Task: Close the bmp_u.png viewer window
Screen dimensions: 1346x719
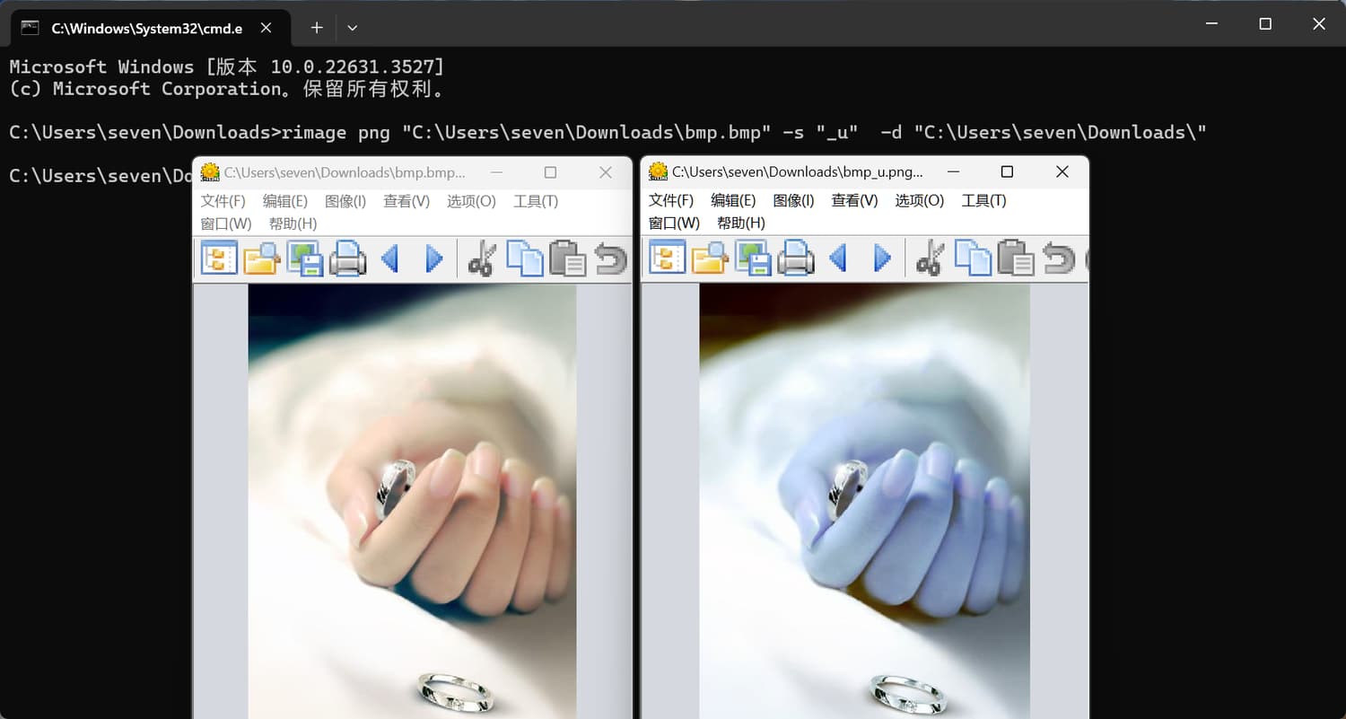Action: click(1062, 171)
